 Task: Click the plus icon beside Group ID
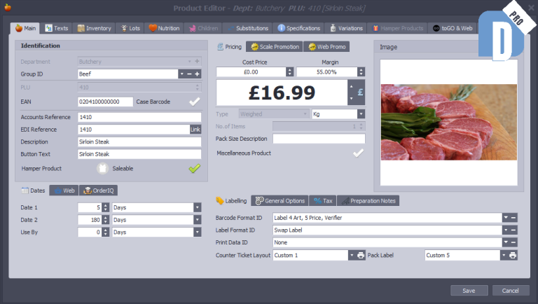tap(198, 74)
